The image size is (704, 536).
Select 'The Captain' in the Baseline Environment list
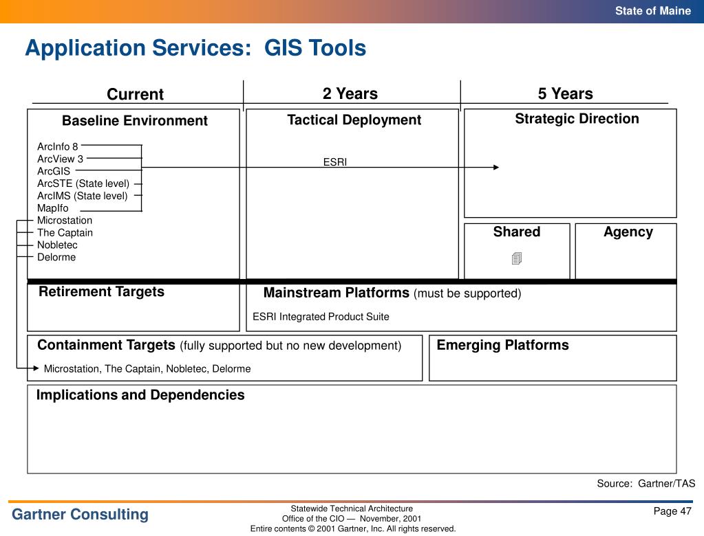pos(65,232)
